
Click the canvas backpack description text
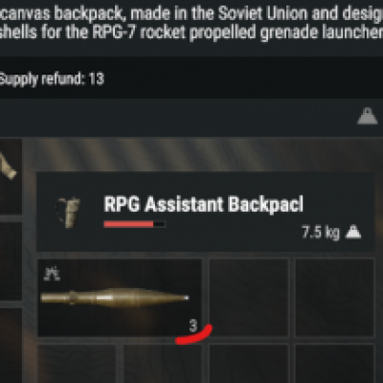point(191,23)
